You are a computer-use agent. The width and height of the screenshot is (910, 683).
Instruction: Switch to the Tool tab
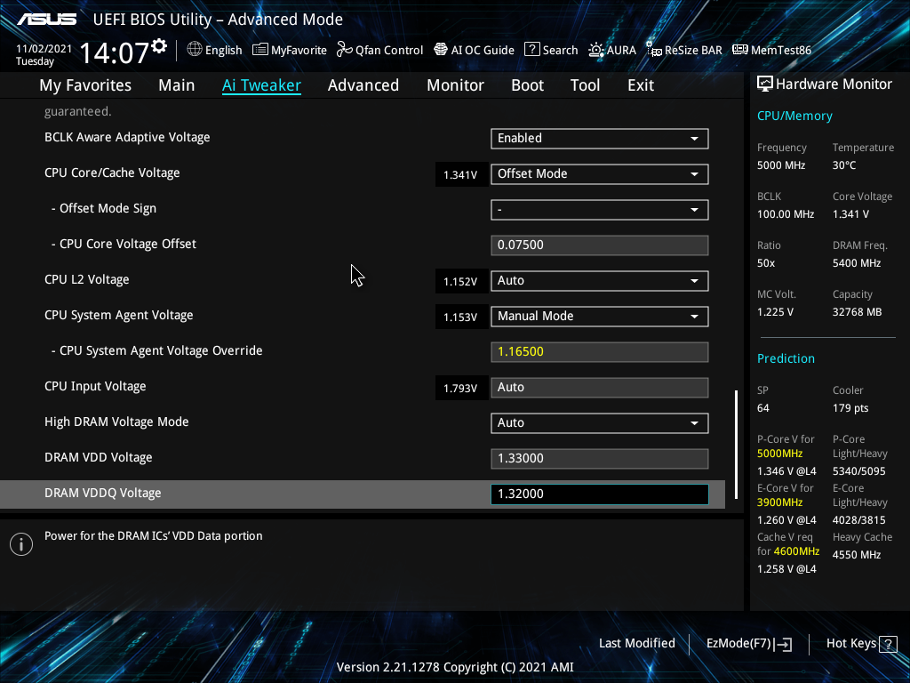pyautogui.click(x=585, y=85)
